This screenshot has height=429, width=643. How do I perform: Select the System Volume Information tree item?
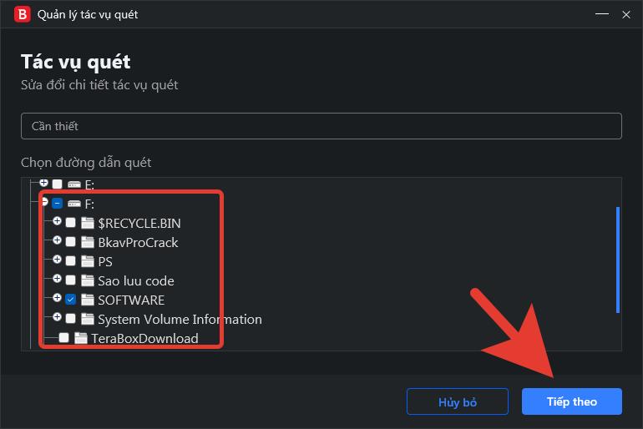(x=180, y=319)
